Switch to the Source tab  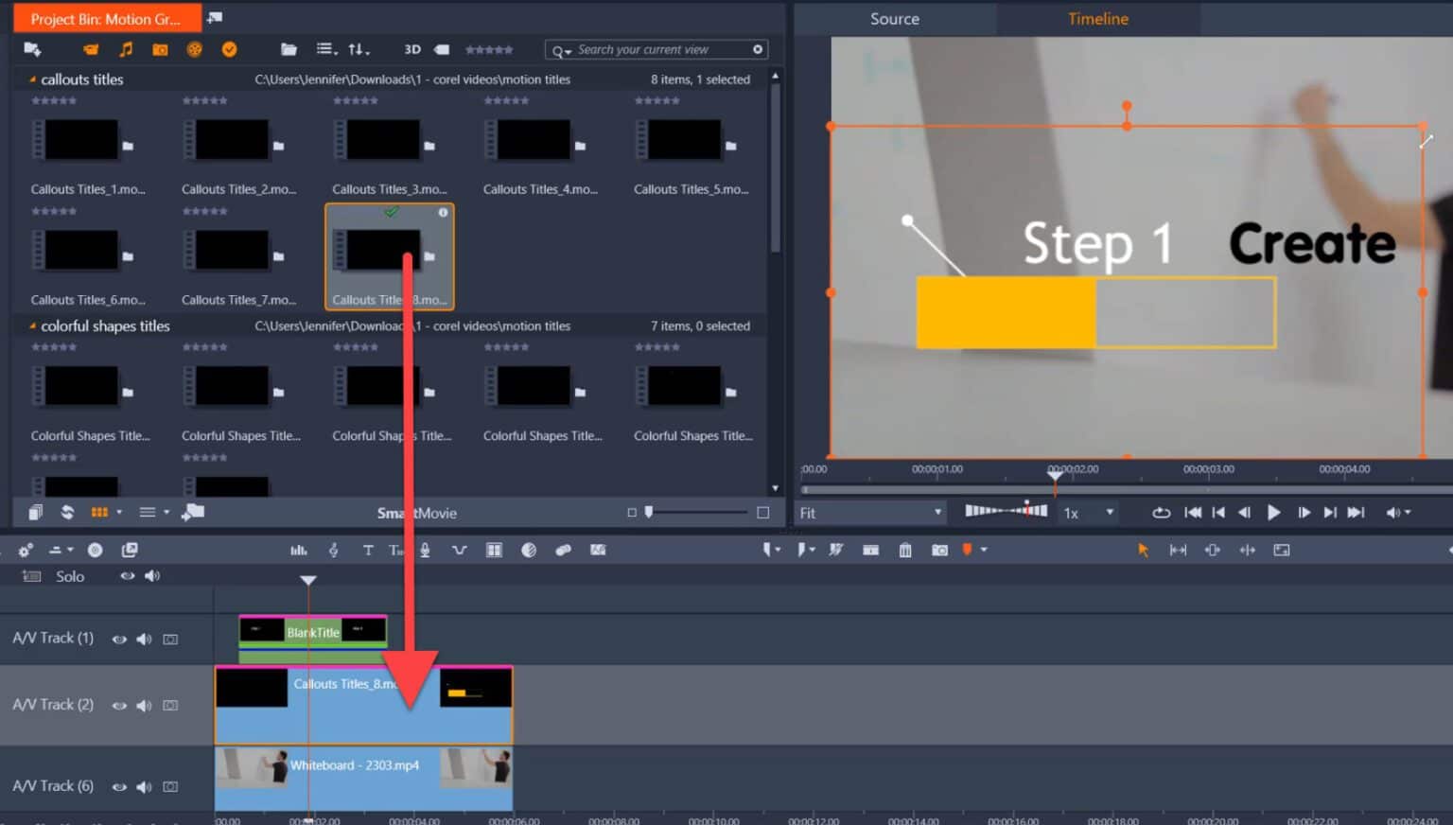pos(894,18)
